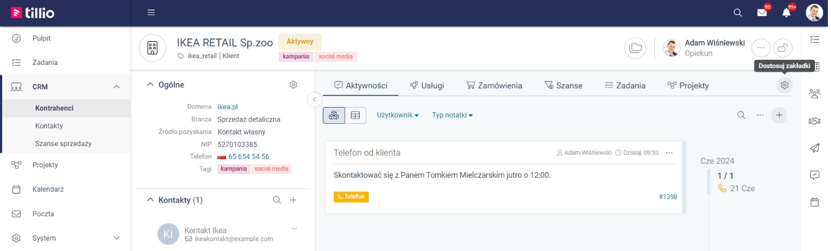Switch to the Zamówienia tab
The width and height of the screenshot is (831, 251).
[494, 86]
